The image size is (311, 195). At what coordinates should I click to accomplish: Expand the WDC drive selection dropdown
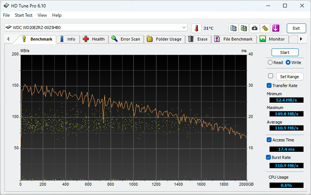[184, 28]
